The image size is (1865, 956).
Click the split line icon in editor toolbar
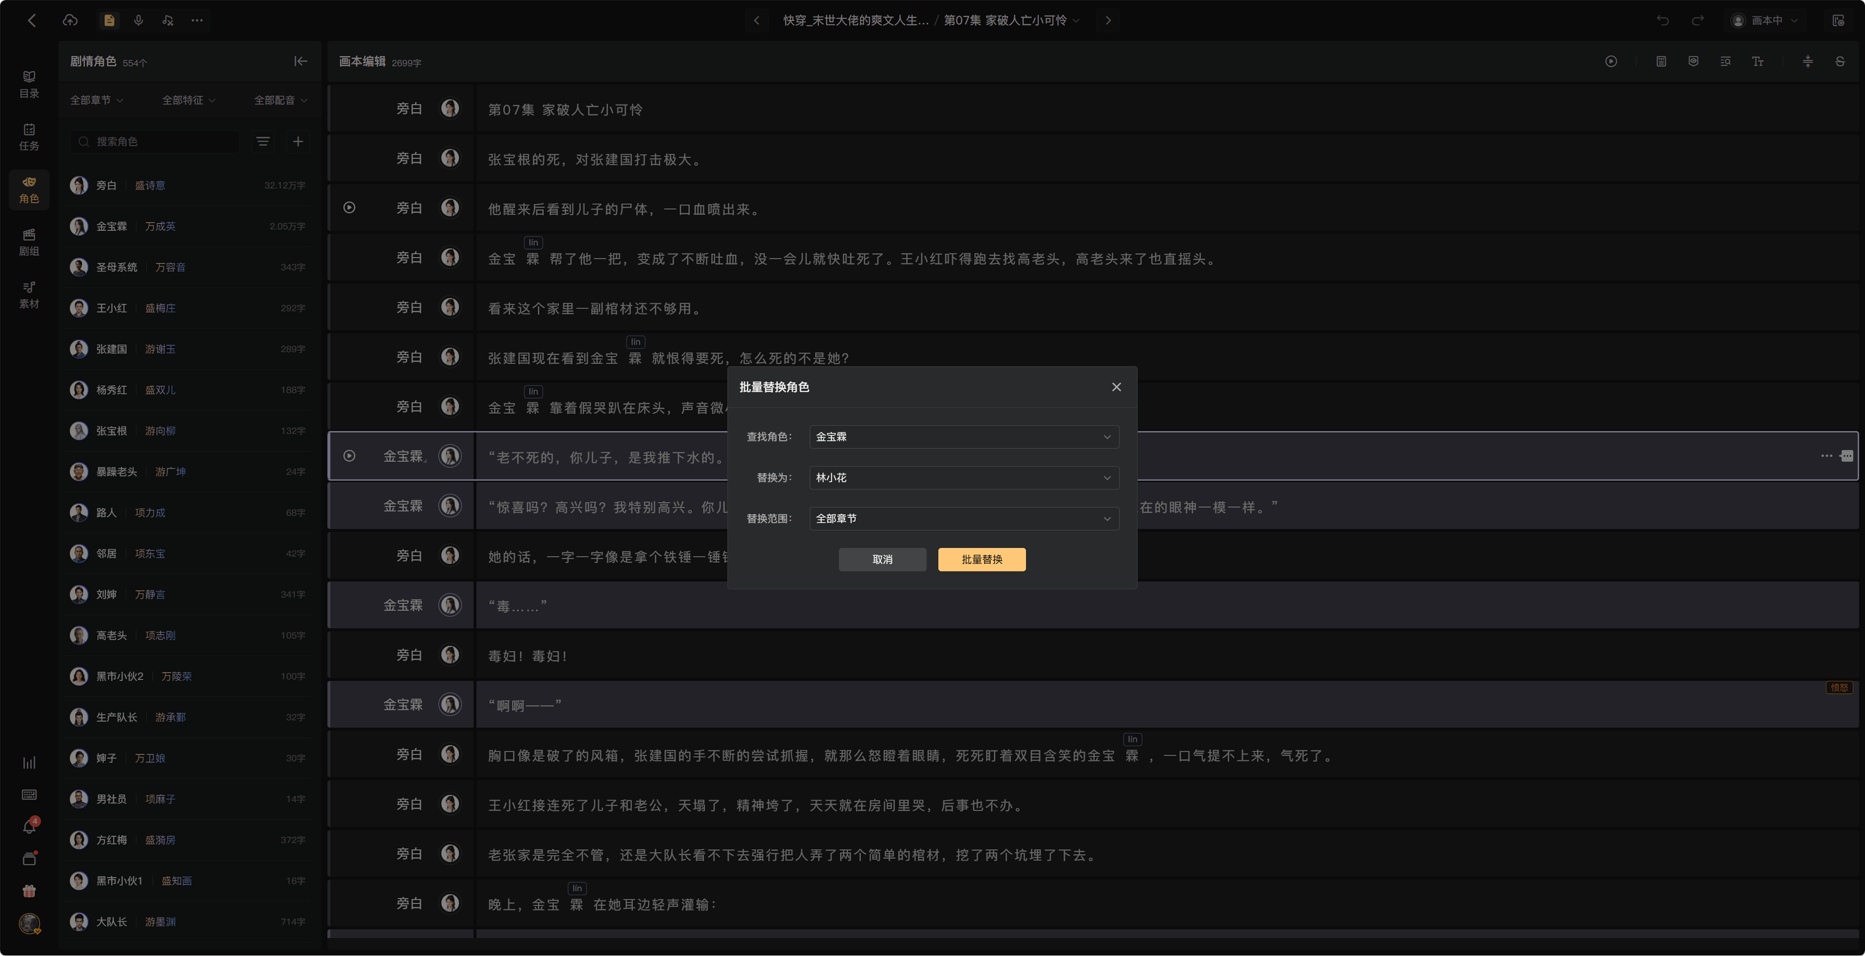point(1808,62)
